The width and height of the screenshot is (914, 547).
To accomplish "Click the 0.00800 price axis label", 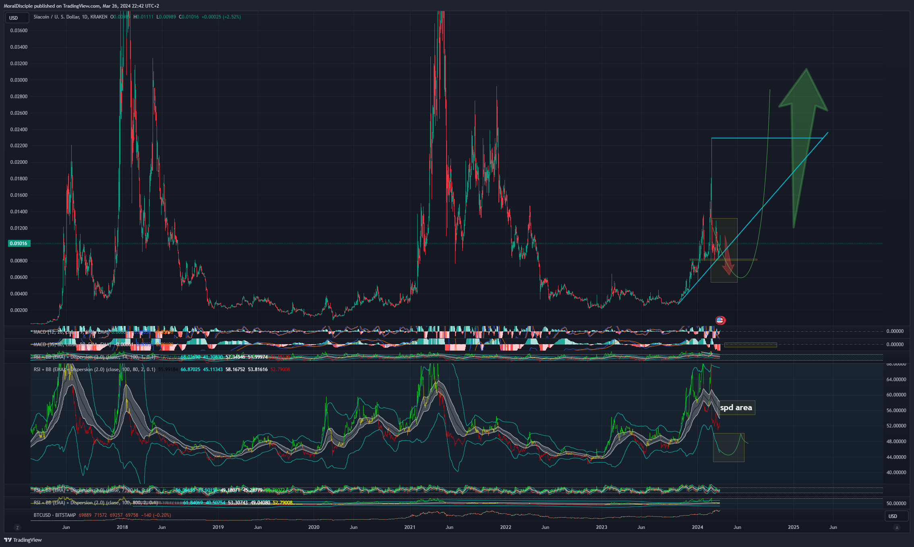I will 19,261.
